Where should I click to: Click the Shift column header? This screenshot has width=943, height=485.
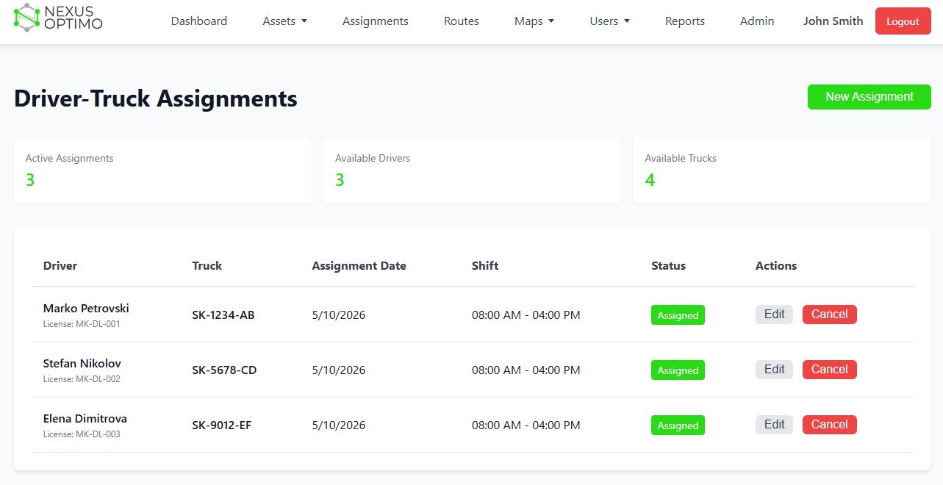(x=485, y=266)
